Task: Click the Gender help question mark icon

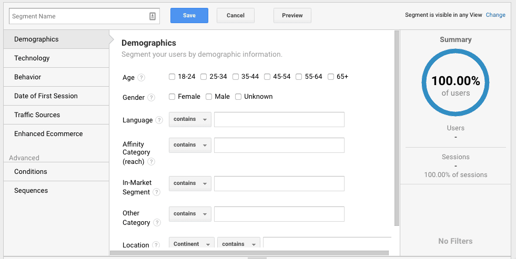Action: (x=151, y=98)
